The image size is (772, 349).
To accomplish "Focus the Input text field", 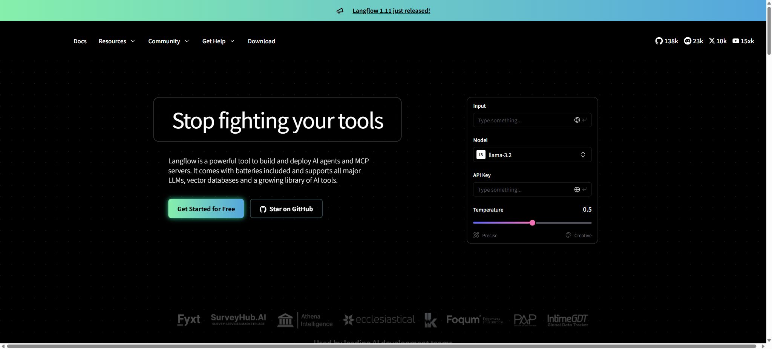I will [532, 120].
